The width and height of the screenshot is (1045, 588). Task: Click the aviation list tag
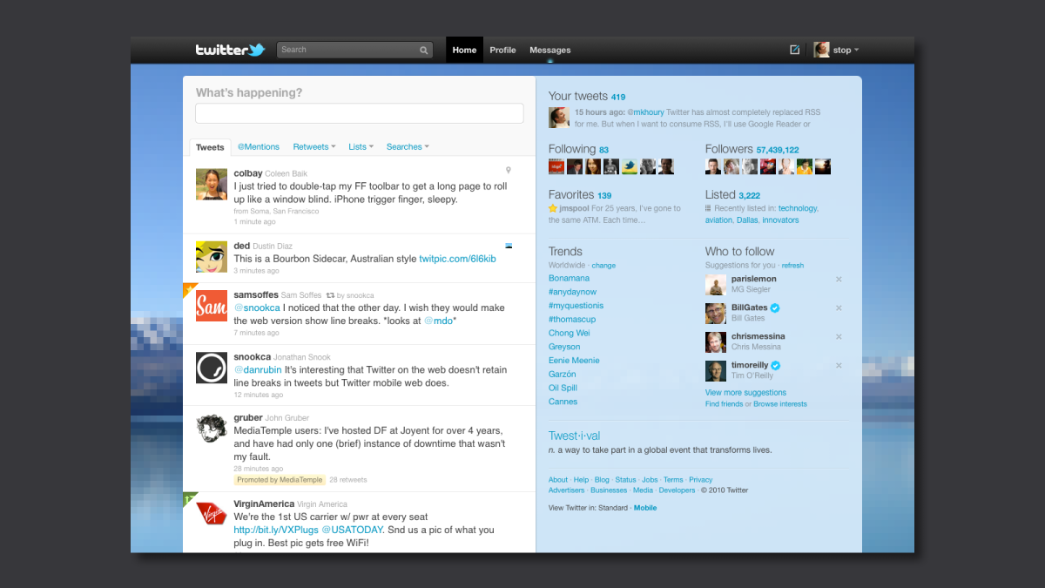(x=718, y=220)
